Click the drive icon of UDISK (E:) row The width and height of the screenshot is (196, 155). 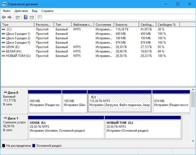pyautogui.click(x=3, y=47)
